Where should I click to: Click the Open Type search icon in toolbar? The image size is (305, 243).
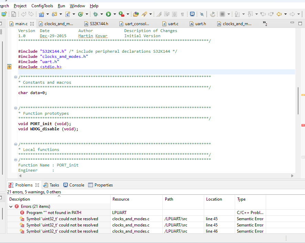coord(136,14)
